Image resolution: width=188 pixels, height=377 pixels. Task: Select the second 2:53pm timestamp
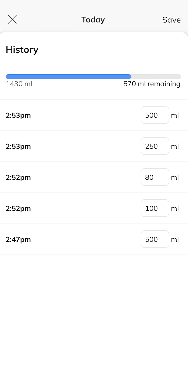[18, 146]
